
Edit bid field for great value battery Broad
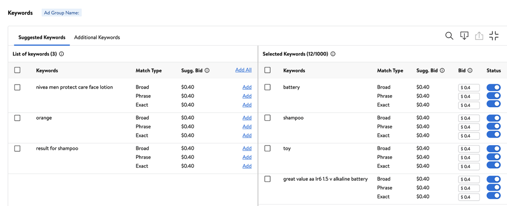pos(469,179)
